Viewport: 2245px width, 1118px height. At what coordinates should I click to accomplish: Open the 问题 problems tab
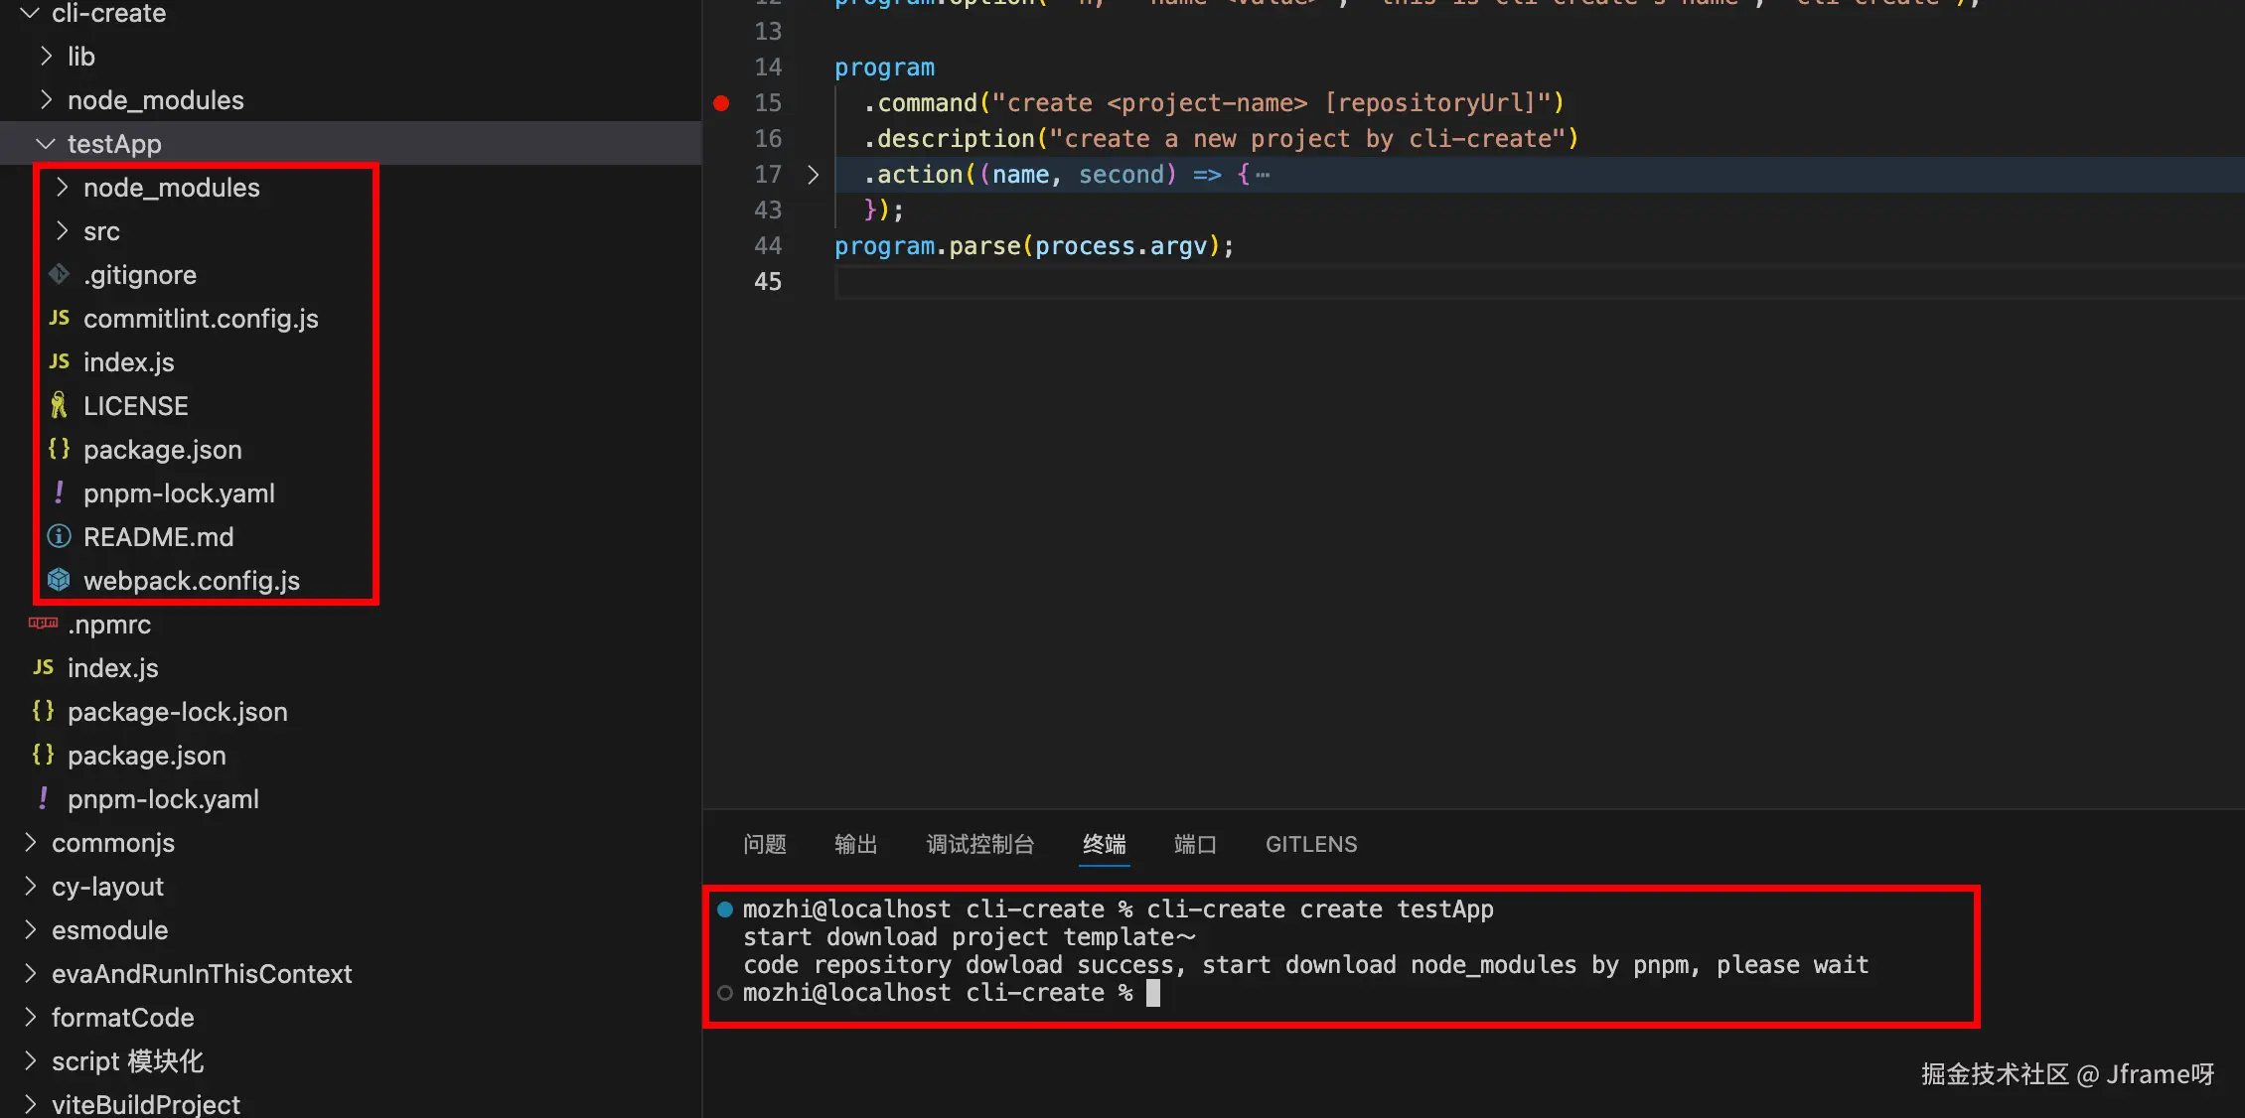tap(764, 844)
